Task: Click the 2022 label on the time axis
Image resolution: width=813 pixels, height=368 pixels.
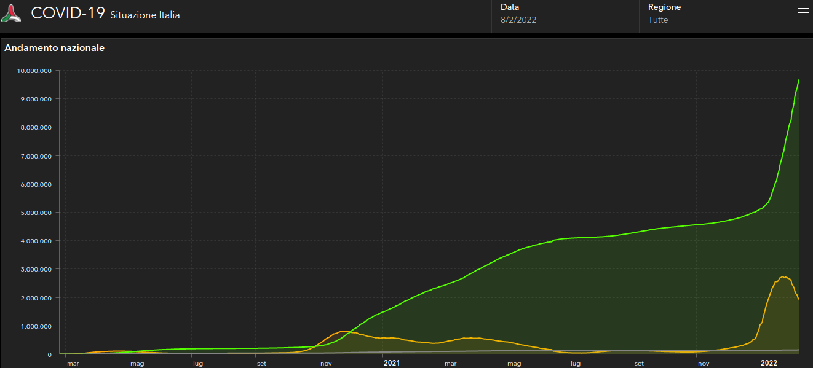Action: (769, 363)
